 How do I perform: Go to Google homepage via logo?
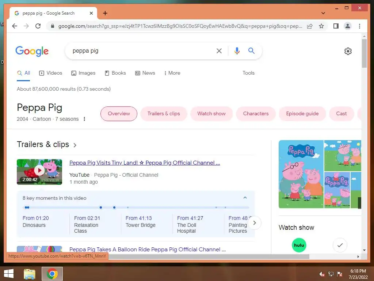click(32, 51)
